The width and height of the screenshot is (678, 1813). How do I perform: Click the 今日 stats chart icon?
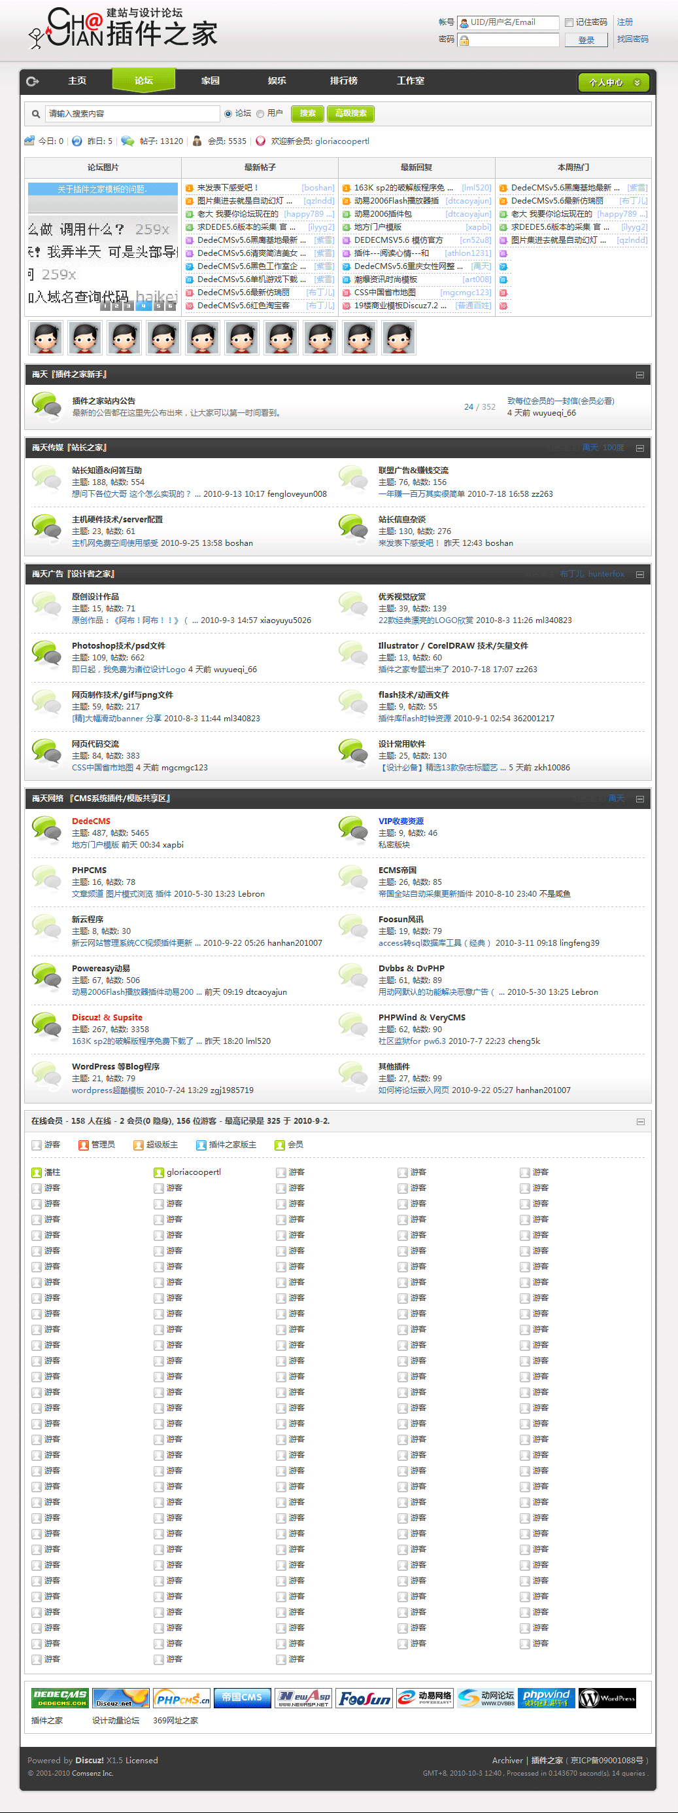[x=29, y=141]
